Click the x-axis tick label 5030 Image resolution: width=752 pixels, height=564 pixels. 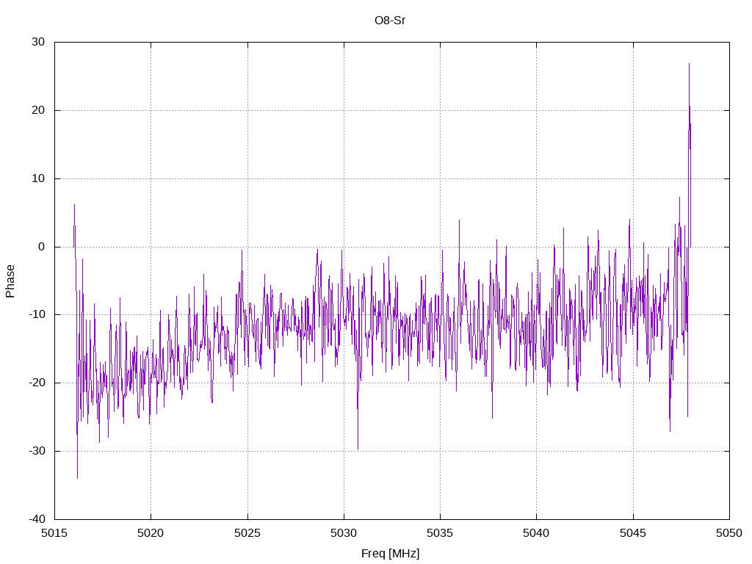tap(344, 533)
